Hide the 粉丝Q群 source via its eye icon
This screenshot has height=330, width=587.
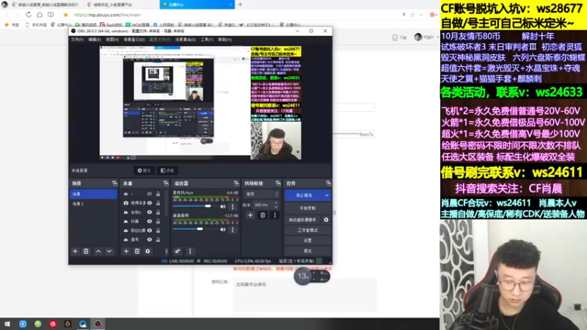click(150, 230)
